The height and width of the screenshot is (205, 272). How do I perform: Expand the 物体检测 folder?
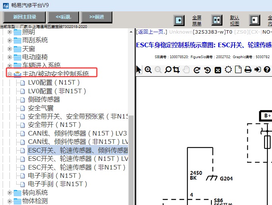9,201
